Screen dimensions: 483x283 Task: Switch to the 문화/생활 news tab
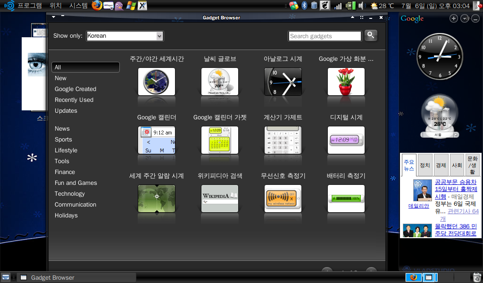472,165
